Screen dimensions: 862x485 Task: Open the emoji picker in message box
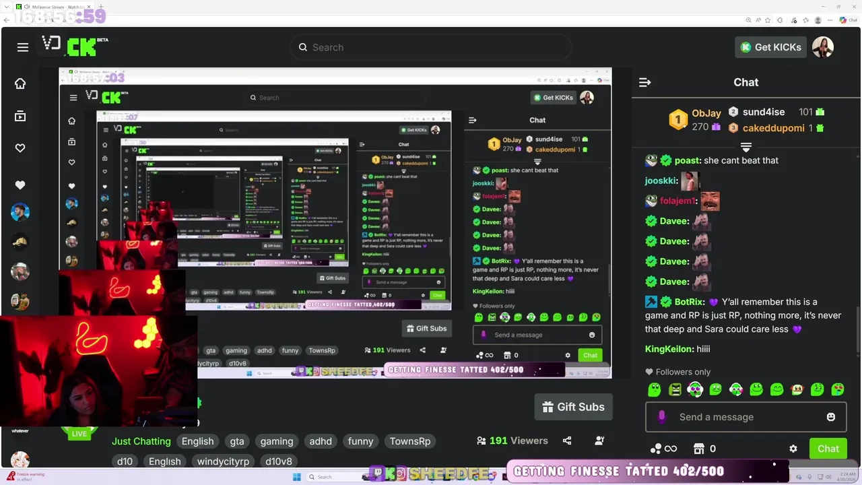tap(831, 417)
